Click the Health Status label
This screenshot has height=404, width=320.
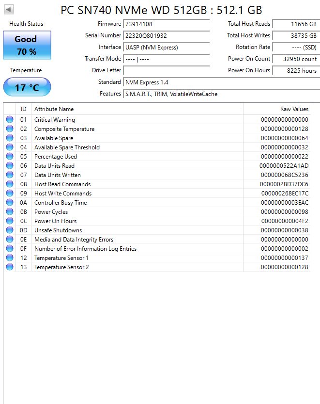point(26,24)
